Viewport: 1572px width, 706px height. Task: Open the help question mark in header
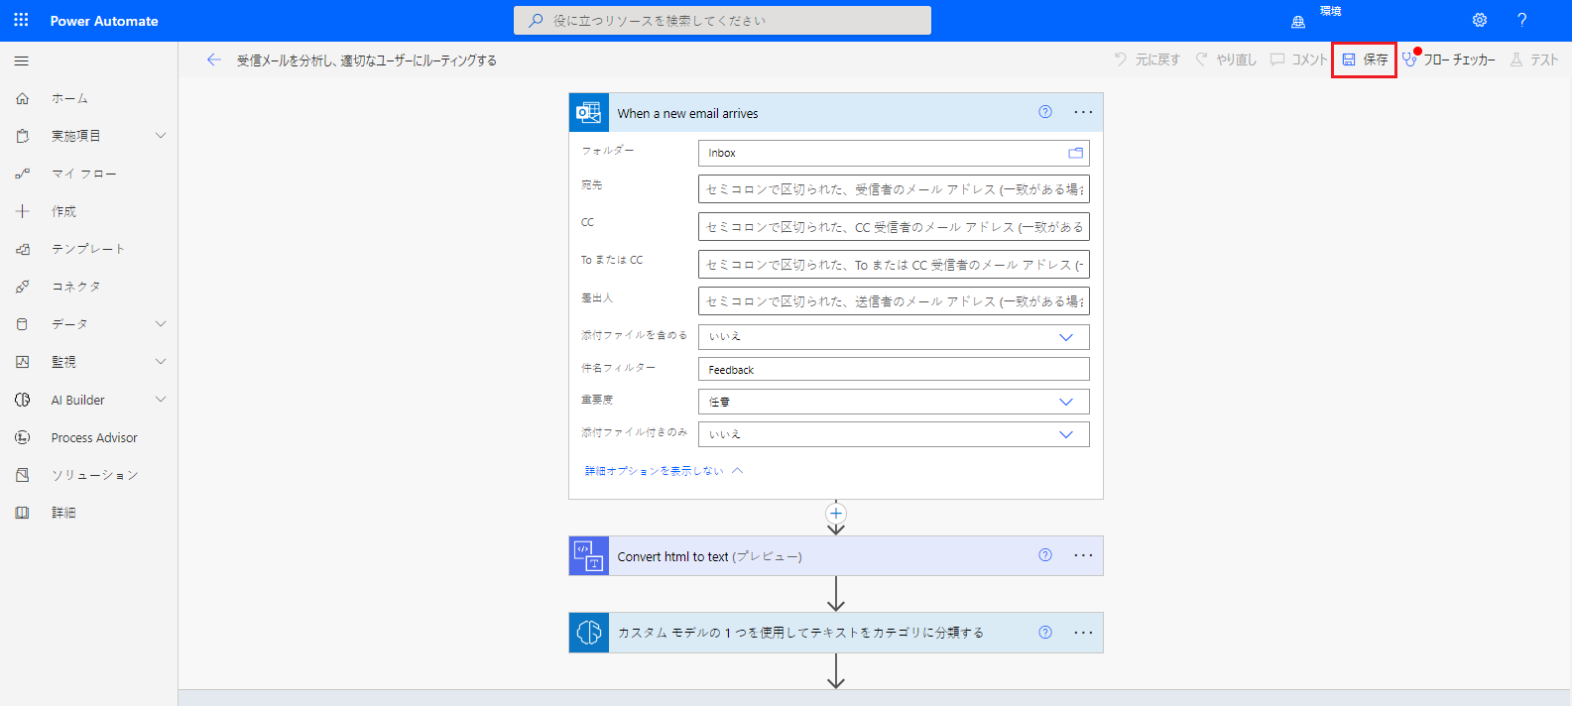pos(1521,20)
